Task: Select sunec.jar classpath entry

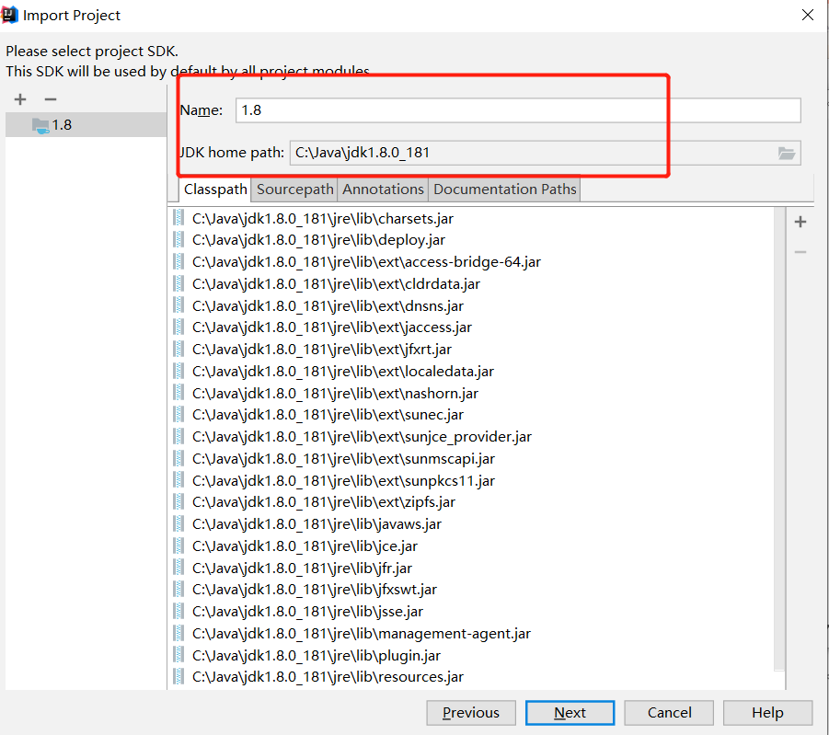Action: coord(328,415)
